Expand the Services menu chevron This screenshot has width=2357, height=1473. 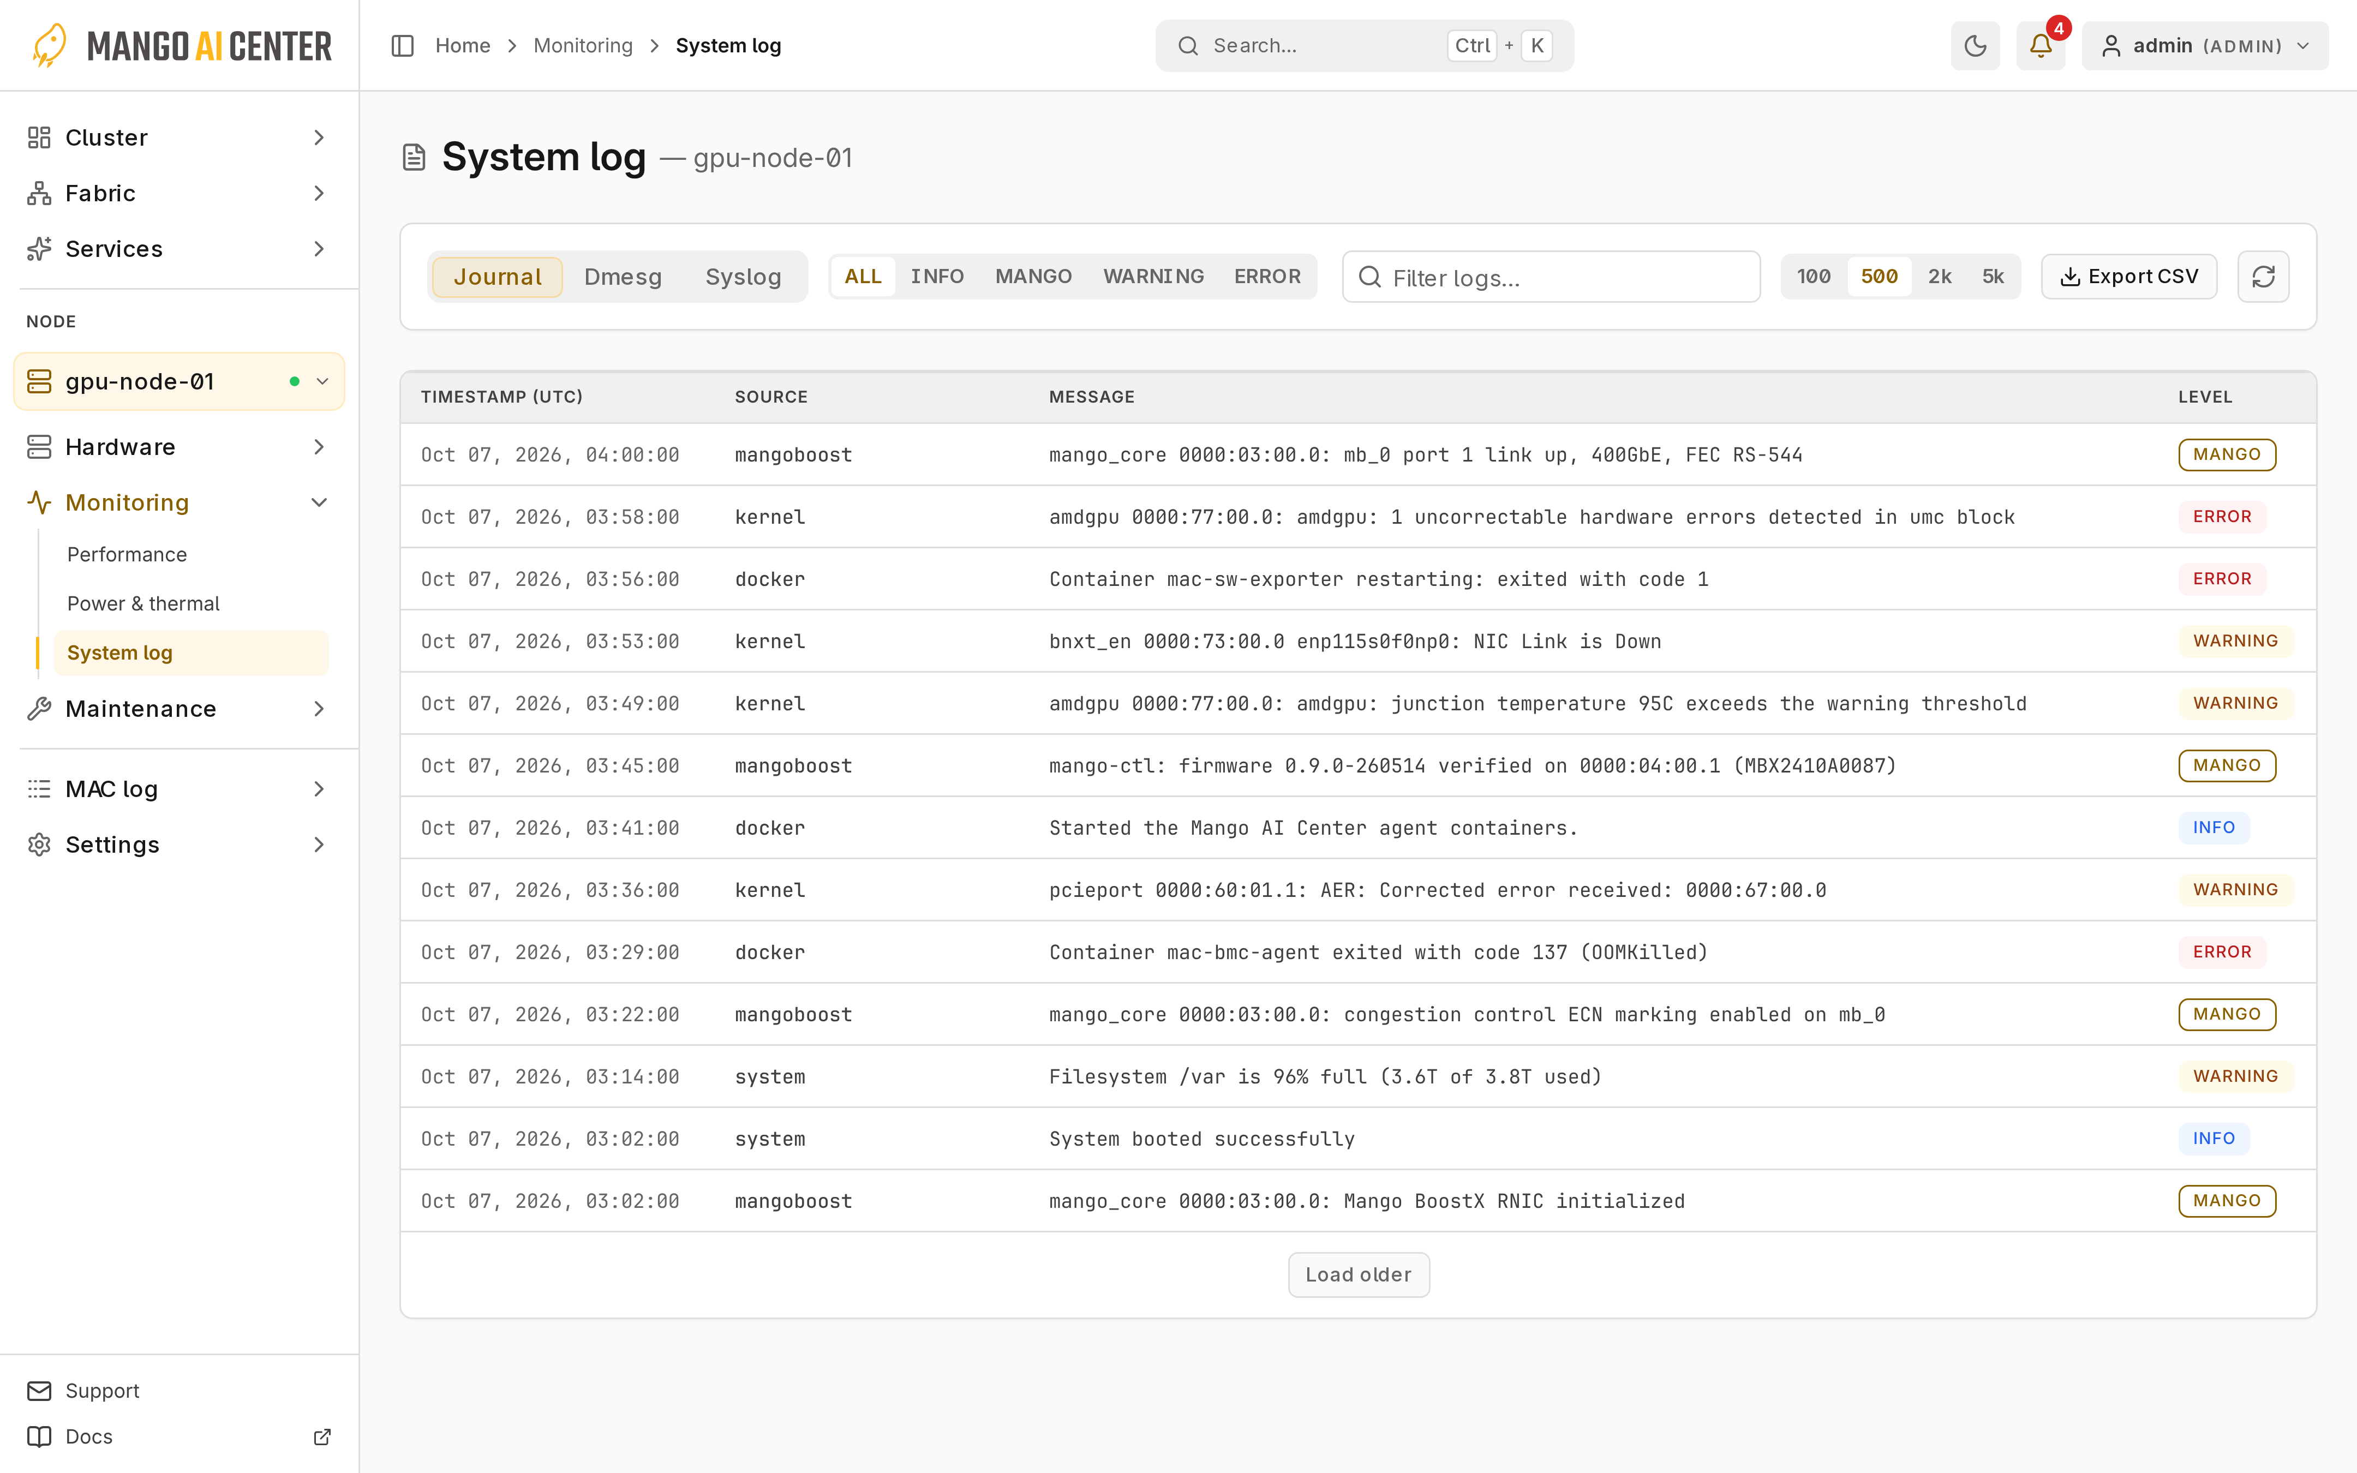point(319,248)
